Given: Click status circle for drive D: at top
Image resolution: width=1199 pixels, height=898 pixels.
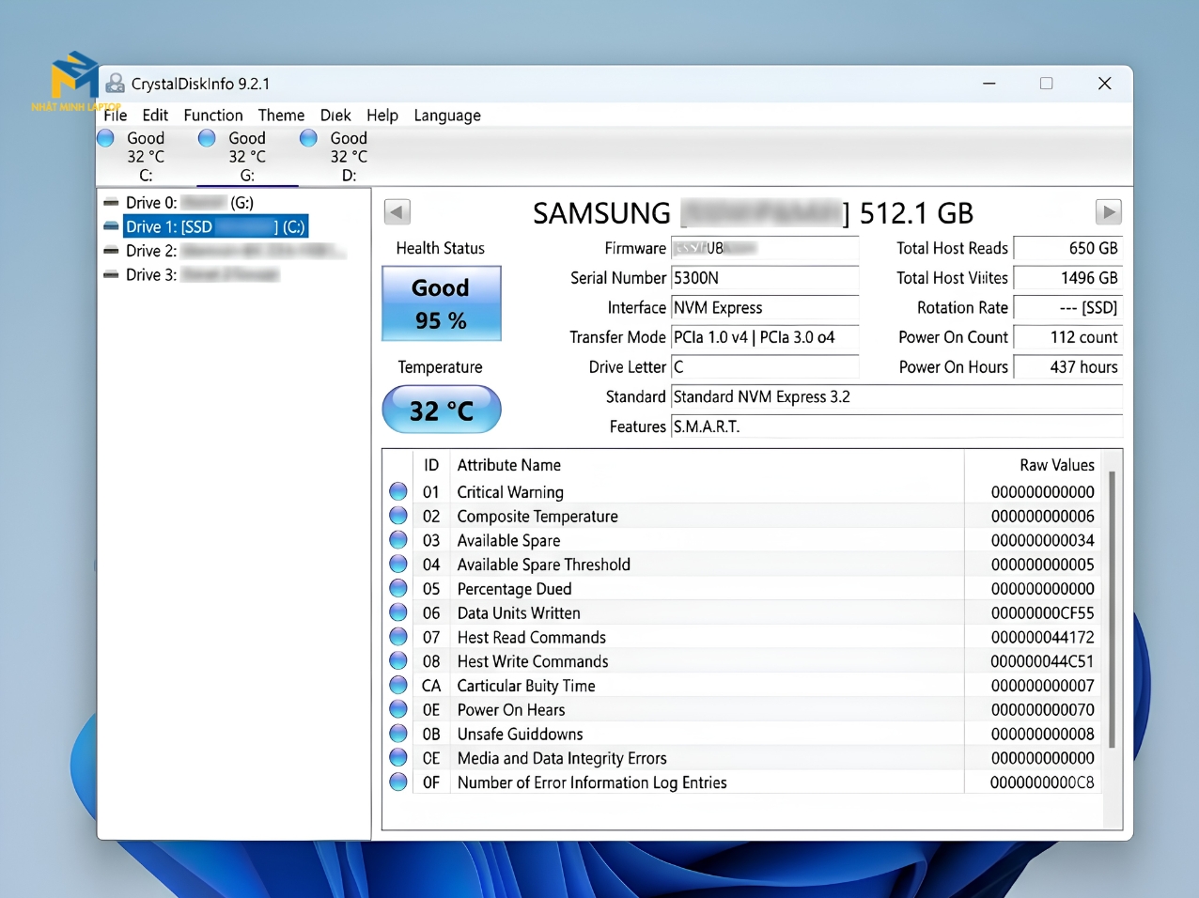Looking at the screenshot, I should (308, 138).
